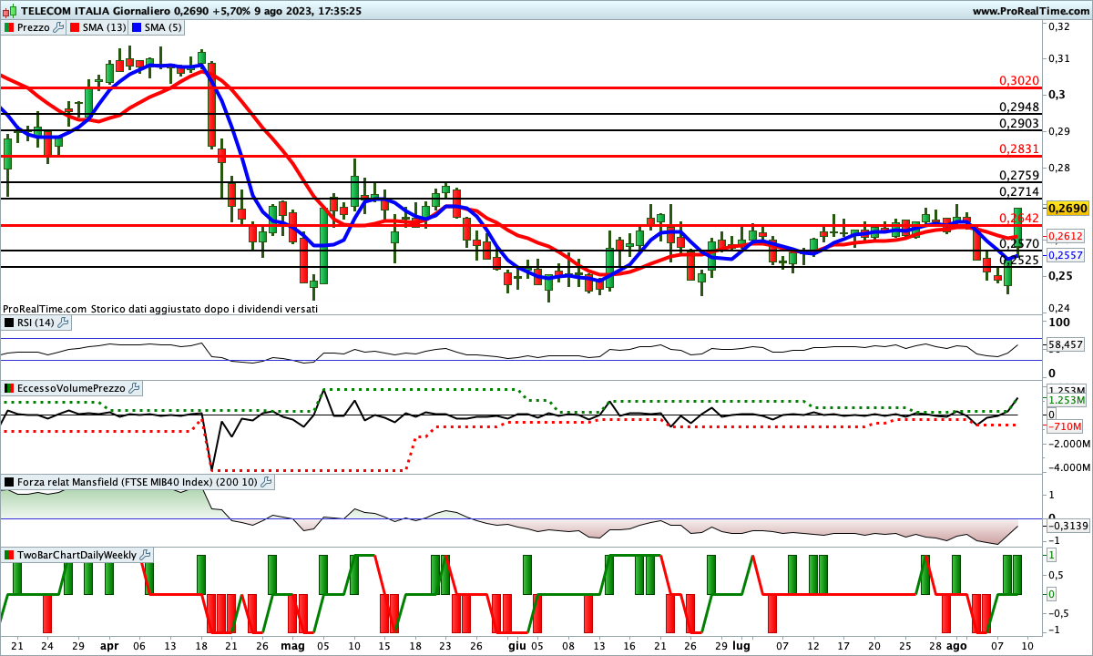The image size is (1093, 656).
Task: Click the 'mag' month label on time axis
Action: click(293, 646)
